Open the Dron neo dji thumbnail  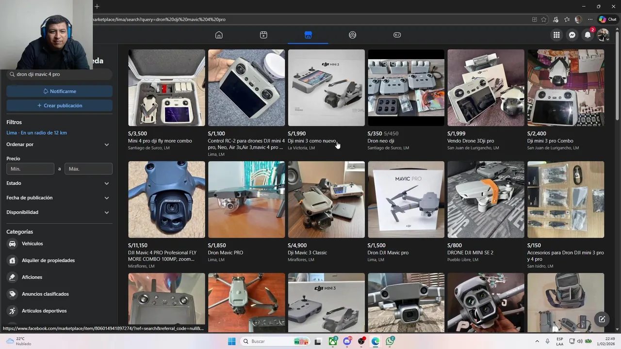(x=406, y=88)
